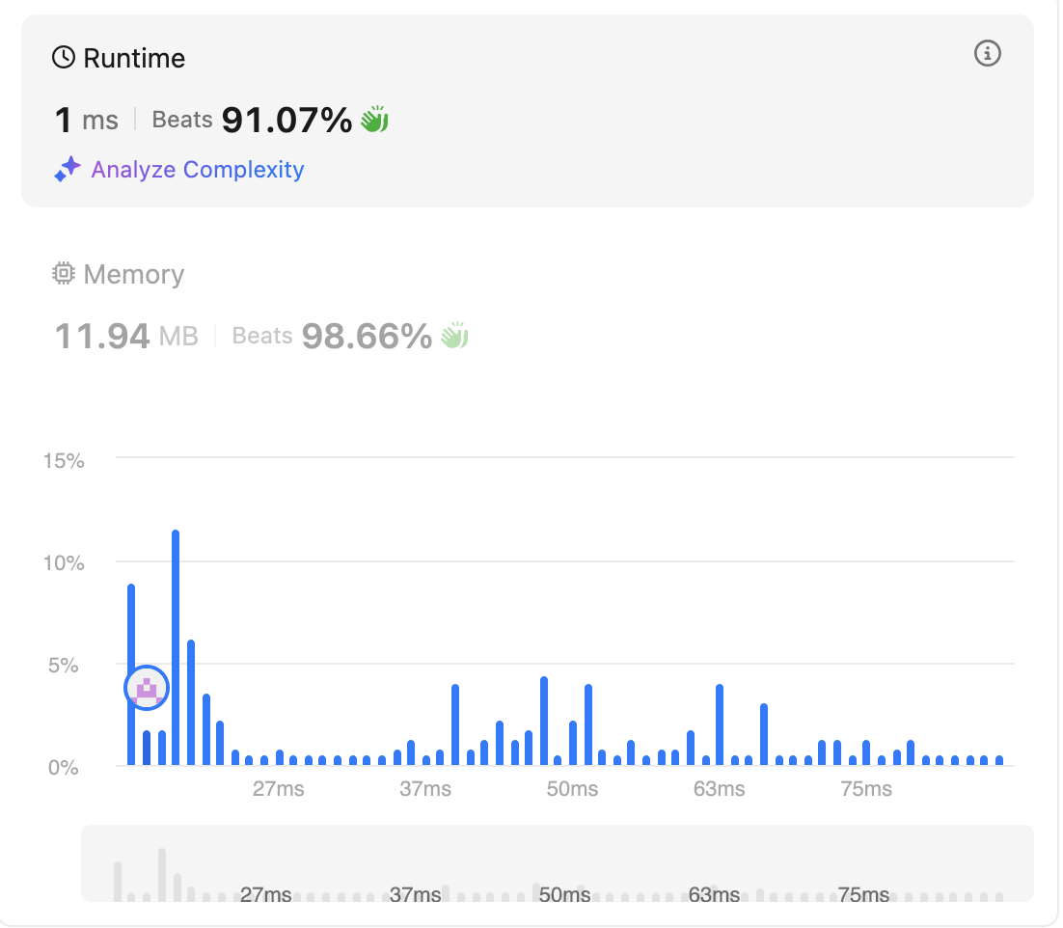Click the 11.94 MB memory value

click(x=126, y=336)
